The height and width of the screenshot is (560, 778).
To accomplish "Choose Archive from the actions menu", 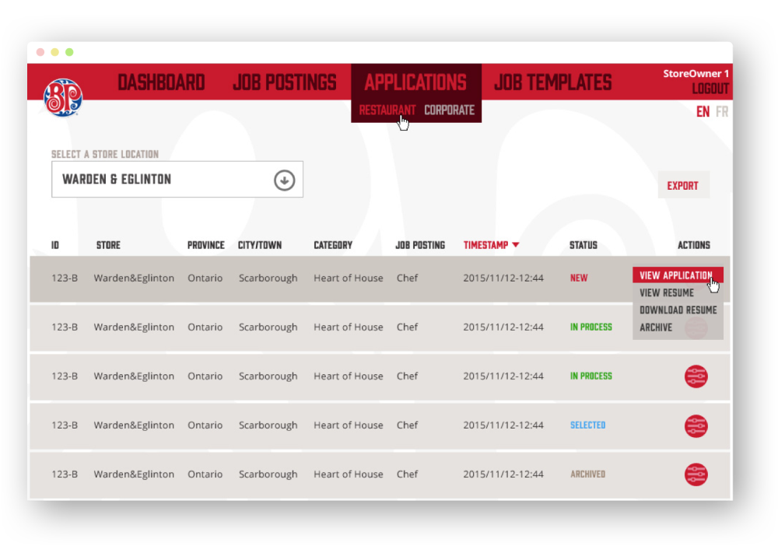I will (x=656, y=327).
